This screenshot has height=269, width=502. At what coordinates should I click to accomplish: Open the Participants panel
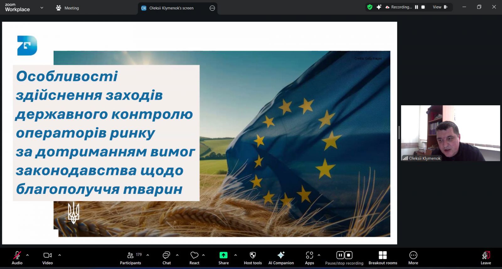tap(131, 257)
